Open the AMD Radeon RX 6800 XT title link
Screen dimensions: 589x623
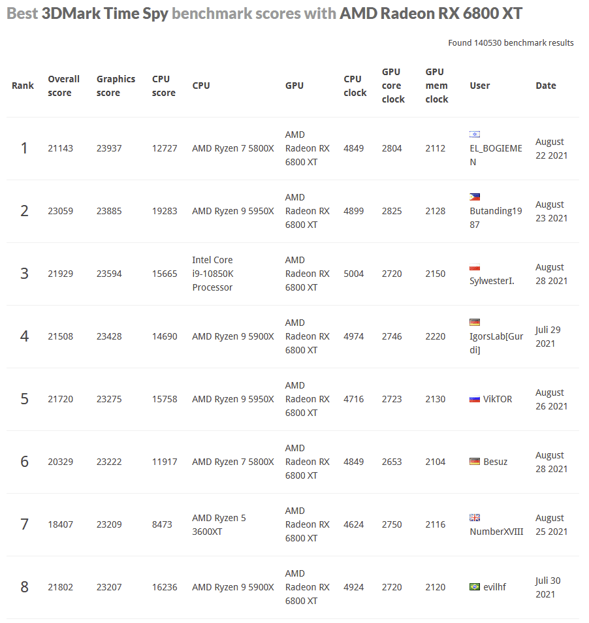coord(431,14)
